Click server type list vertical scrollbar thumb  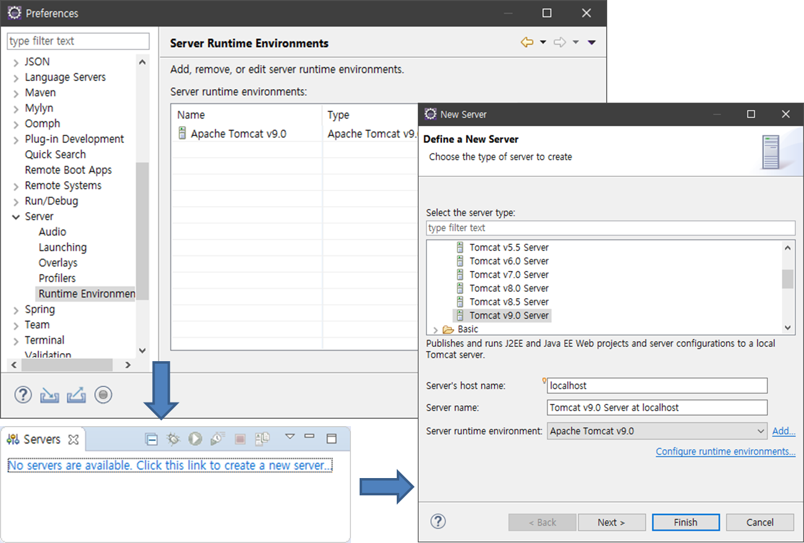pyautogui.click(x=788, y=279)
